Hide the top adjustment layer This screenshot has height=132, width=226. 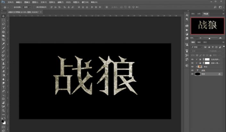click(192, 59)
